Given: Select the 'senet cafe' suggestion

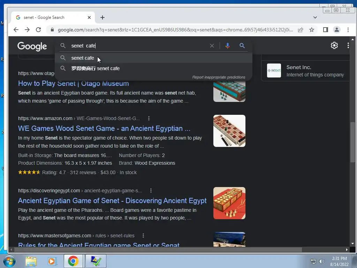Looking at the screenshot, I should pyautogui.click(x=154, y=58).
